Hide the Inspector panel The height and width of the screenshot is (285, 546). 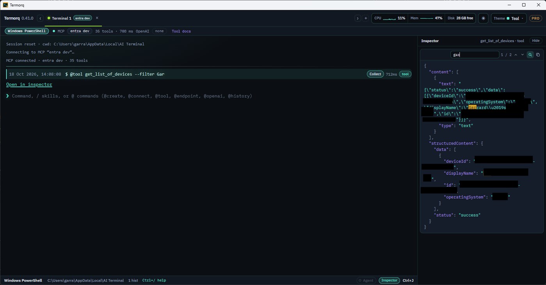(x=535, y=41)
